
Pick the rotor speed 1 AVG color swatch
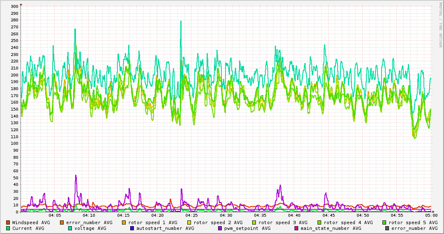pos(124,222)
